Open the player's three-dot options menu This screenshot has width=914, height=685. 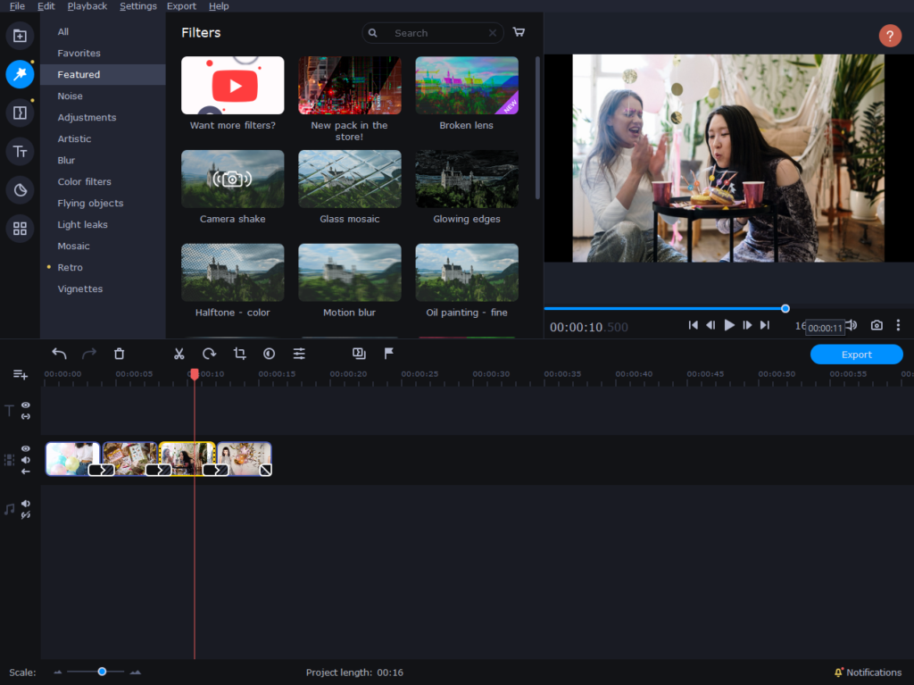(898, 325)
